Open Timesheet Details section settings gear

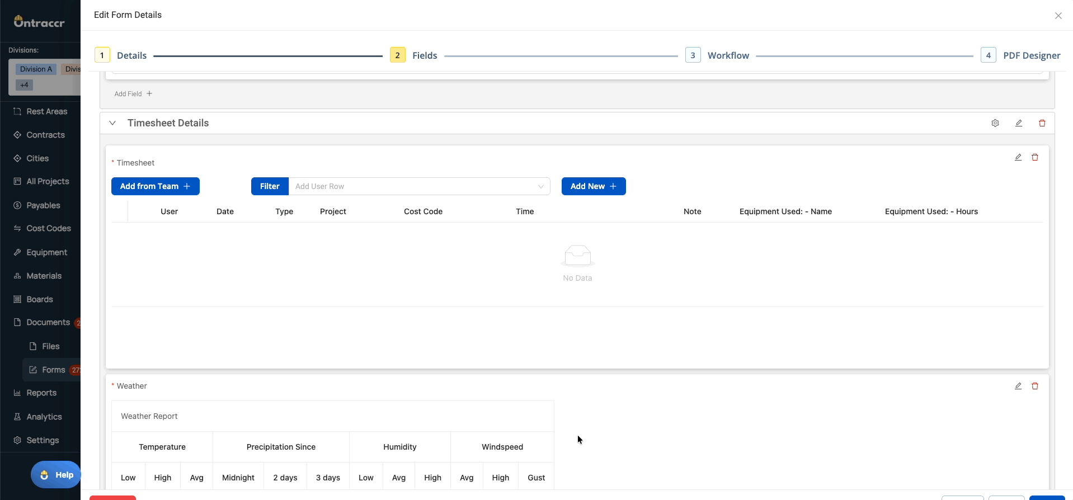pos(995,123)
